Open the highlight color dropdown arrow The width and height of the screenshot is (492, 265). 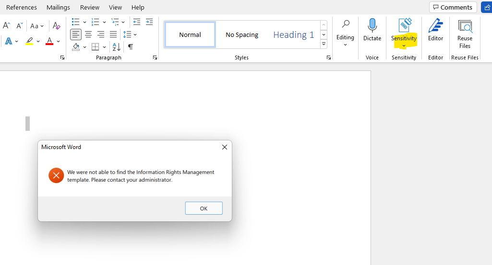click(x=38, y=41)
